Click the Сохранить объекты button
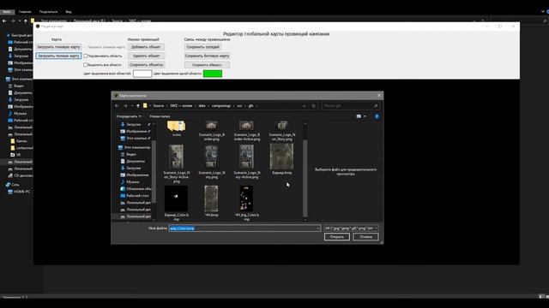Screen dimensions: 549x308 (x=146, y=65)
